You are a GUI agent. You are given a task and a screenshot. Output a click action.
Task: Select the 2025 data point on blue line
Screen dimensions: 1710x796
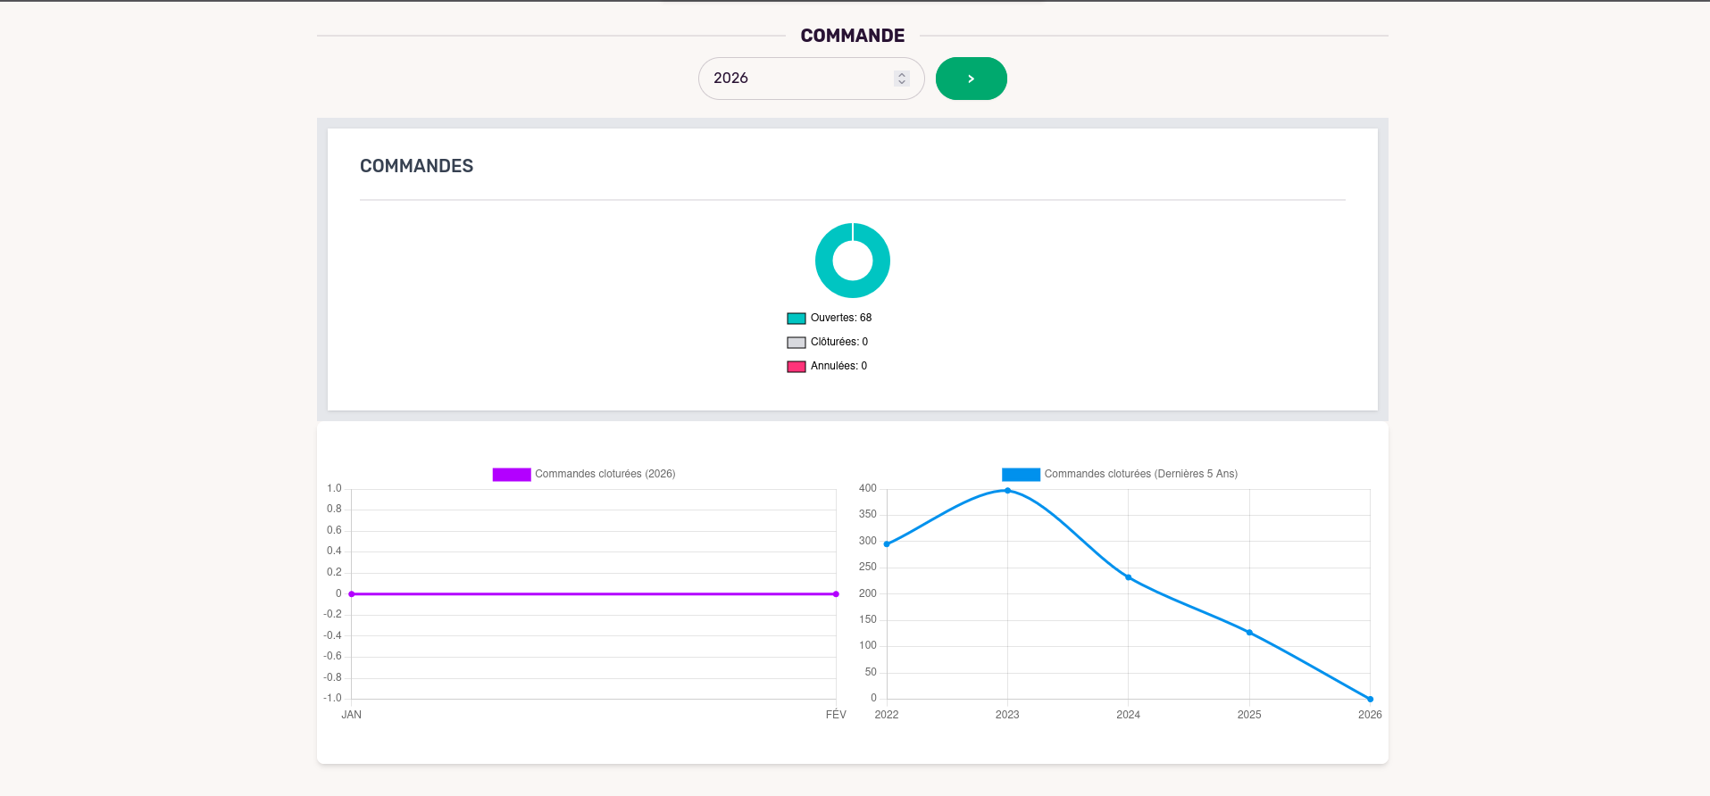click(1249, 633)
